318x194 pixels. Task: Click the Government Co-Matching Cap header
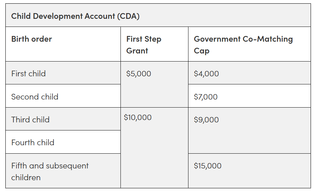click(x=243, y=45)
